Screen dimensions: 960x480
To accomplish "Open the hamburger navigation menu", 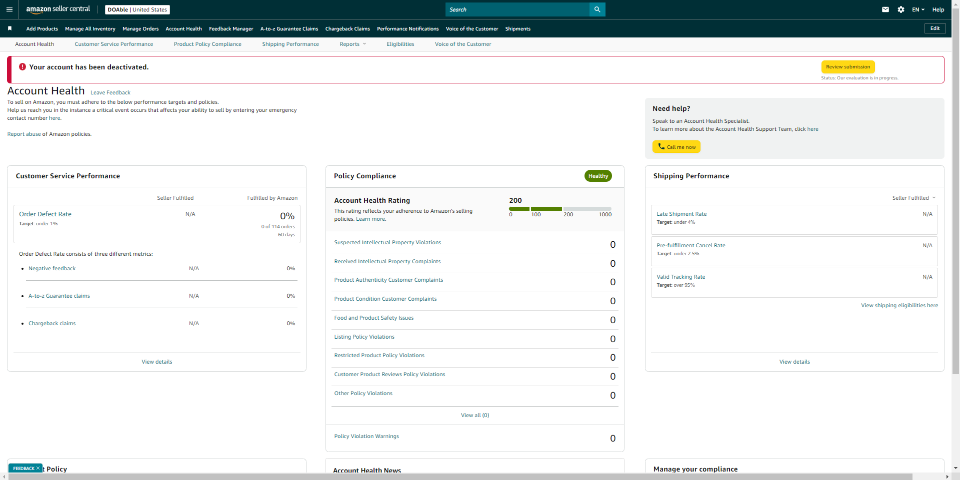I will point(9,9).
